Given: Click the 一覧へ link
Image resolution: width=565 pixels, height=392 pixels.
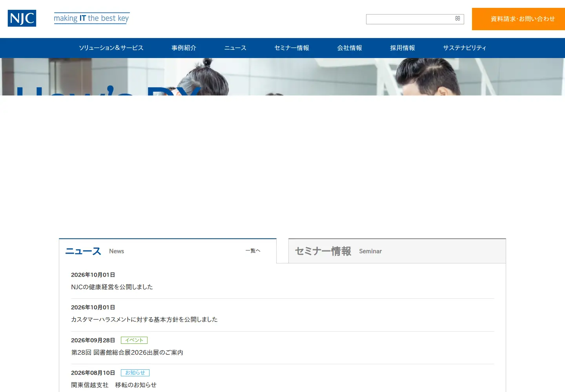Looking at the screenshot, I should point(253,251).
